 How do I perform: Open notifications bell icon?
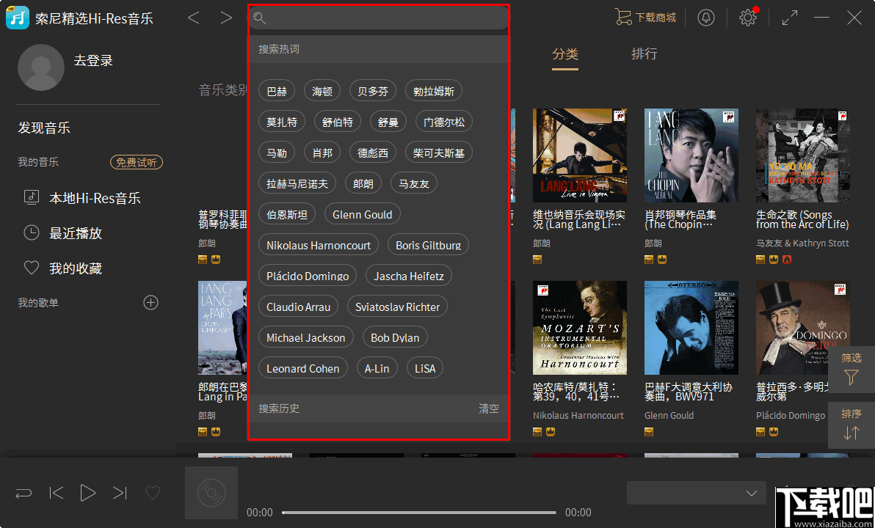coord(706,18)
